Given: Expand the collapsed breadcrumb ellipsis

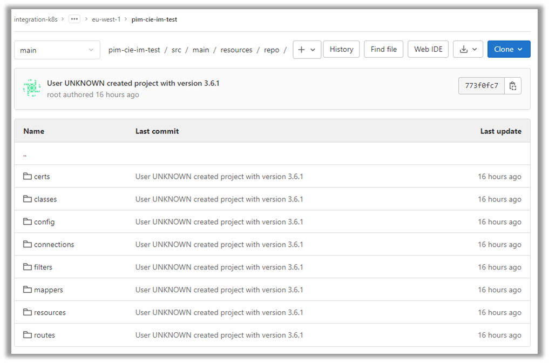Looking at the screenshot, I should click(x=74, y=19).
